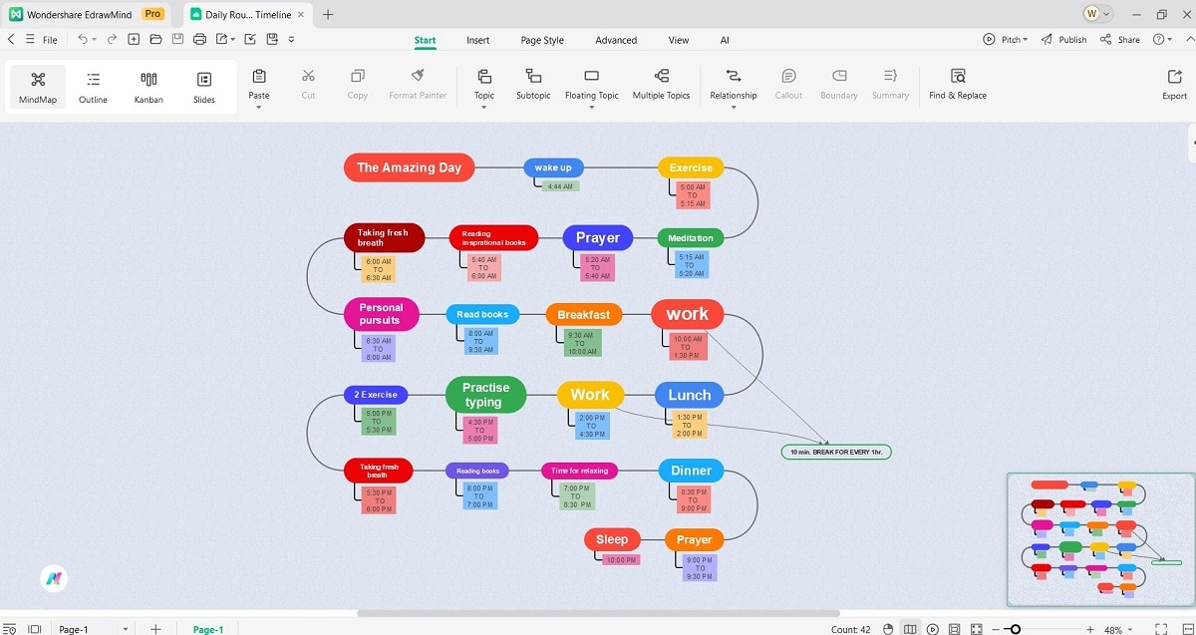Add a new page with plus button
Viewport: 1196px width, 635px height.
click(x=155, y=629)
